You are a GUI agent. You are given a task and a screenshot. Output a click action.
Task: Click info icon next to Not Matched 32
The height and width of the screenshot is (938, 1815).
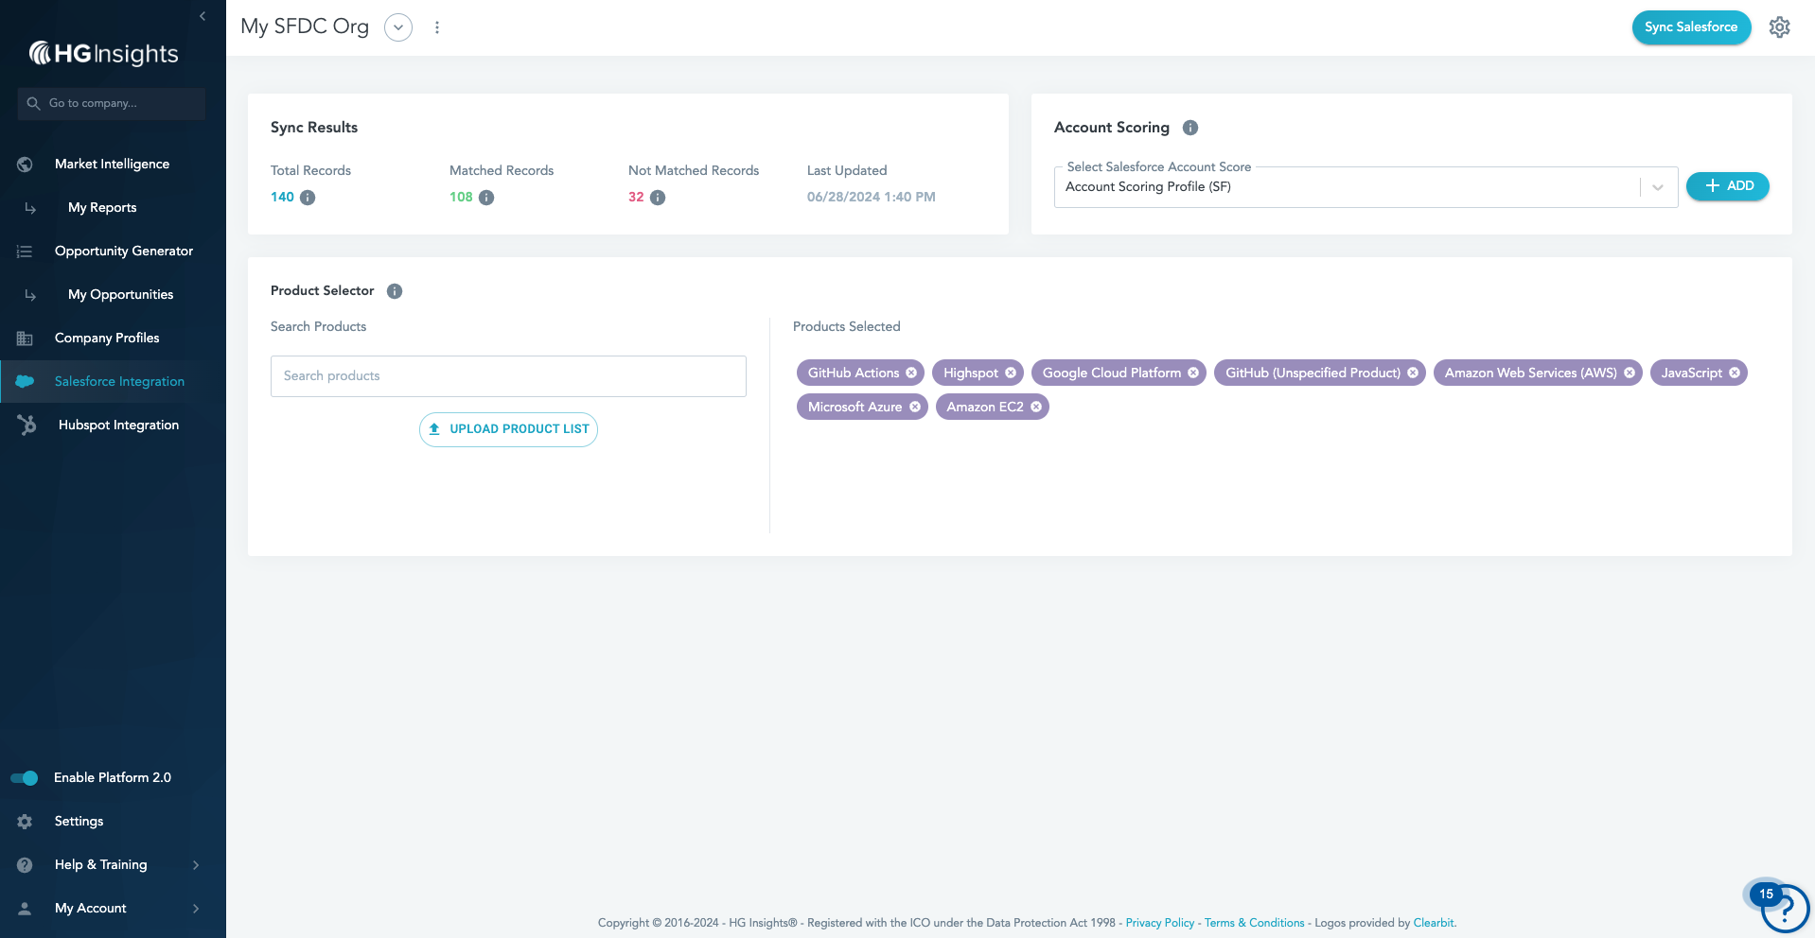pos(658,198)
